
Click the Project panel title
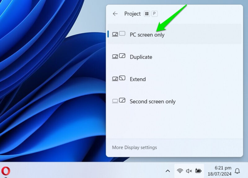pyautogui.click(x=133, y=14)
